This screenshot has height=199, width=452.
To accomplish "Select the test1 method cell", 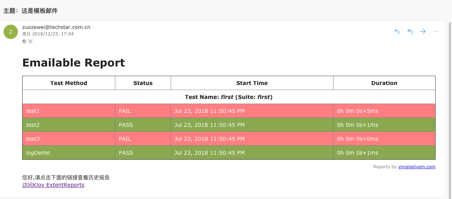I will pyautogui.click(x=69, y=111).
